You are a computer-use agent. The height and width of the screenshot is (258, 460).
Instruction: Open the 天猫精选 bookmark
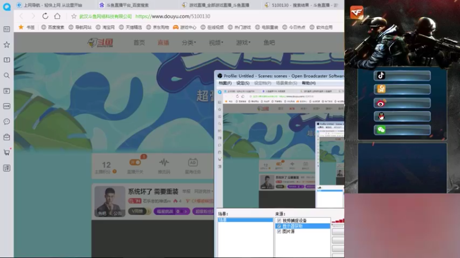pyautogui.click(x=131, y=27)
